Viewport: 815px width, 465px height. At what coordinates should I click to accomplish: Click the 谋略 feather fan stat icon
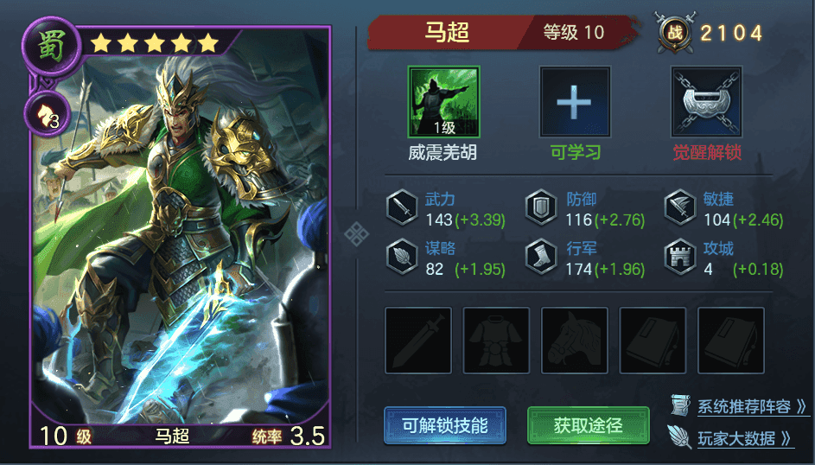(x=402, y=258)
